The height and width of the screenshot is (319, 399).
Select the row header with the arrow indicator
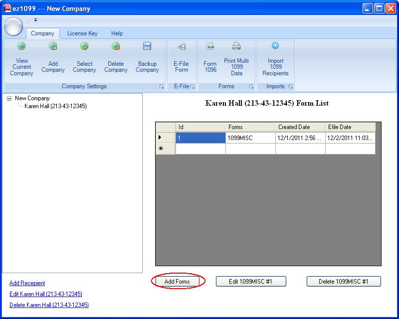166,138
